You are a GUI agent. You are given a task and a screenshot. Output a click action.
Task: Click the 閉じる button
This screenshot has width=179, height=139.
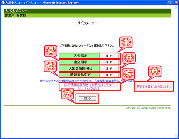(87, 99)
